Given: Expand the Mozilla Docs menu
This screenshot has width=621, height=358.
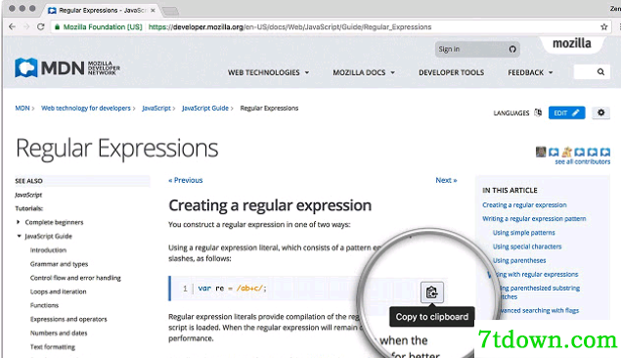Looking at the screenshot, I should pos(364,72).
